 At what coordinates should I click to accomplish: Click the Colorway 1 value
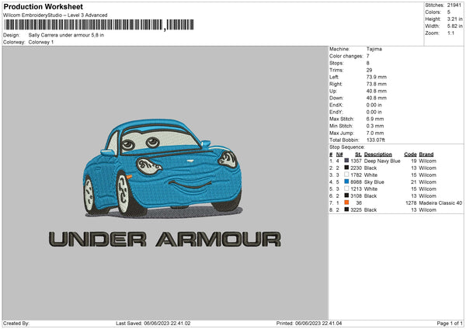41,42
